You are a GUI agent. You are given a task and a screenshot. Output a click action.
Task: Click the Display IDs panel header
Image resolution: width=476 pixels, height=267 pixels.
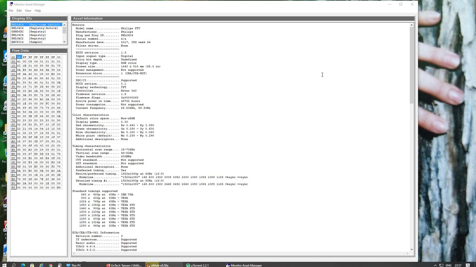(x=39, y=18)
